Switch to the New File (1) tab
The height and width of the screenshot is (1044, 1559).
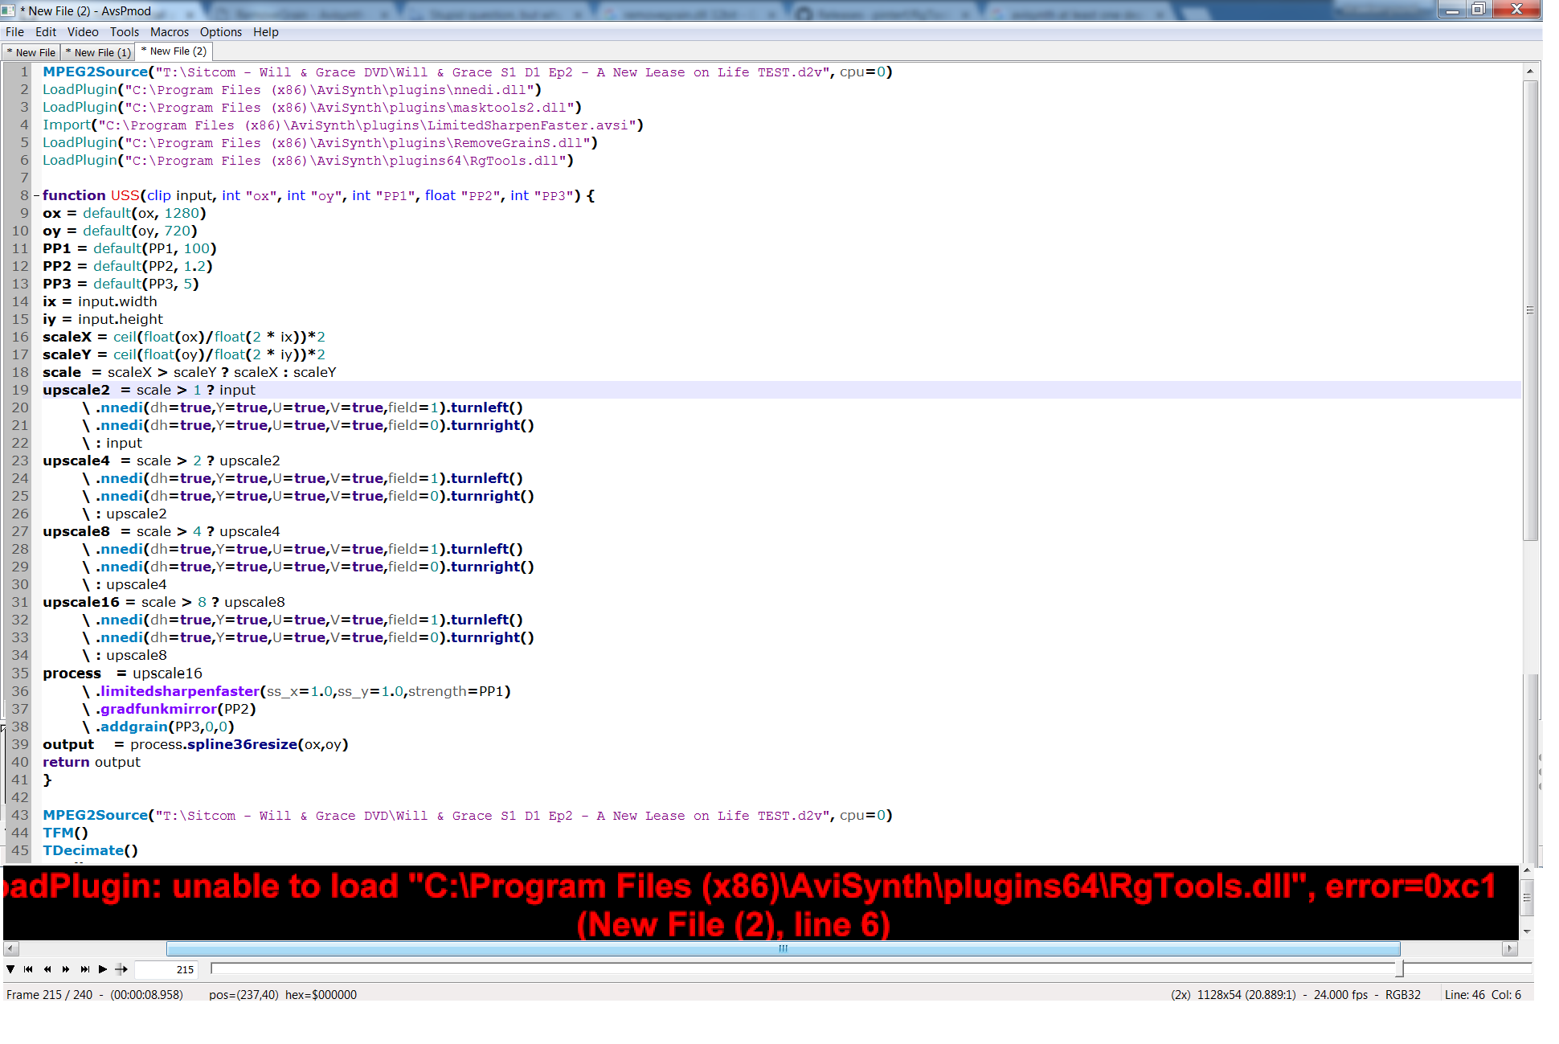tap(98, 52)
